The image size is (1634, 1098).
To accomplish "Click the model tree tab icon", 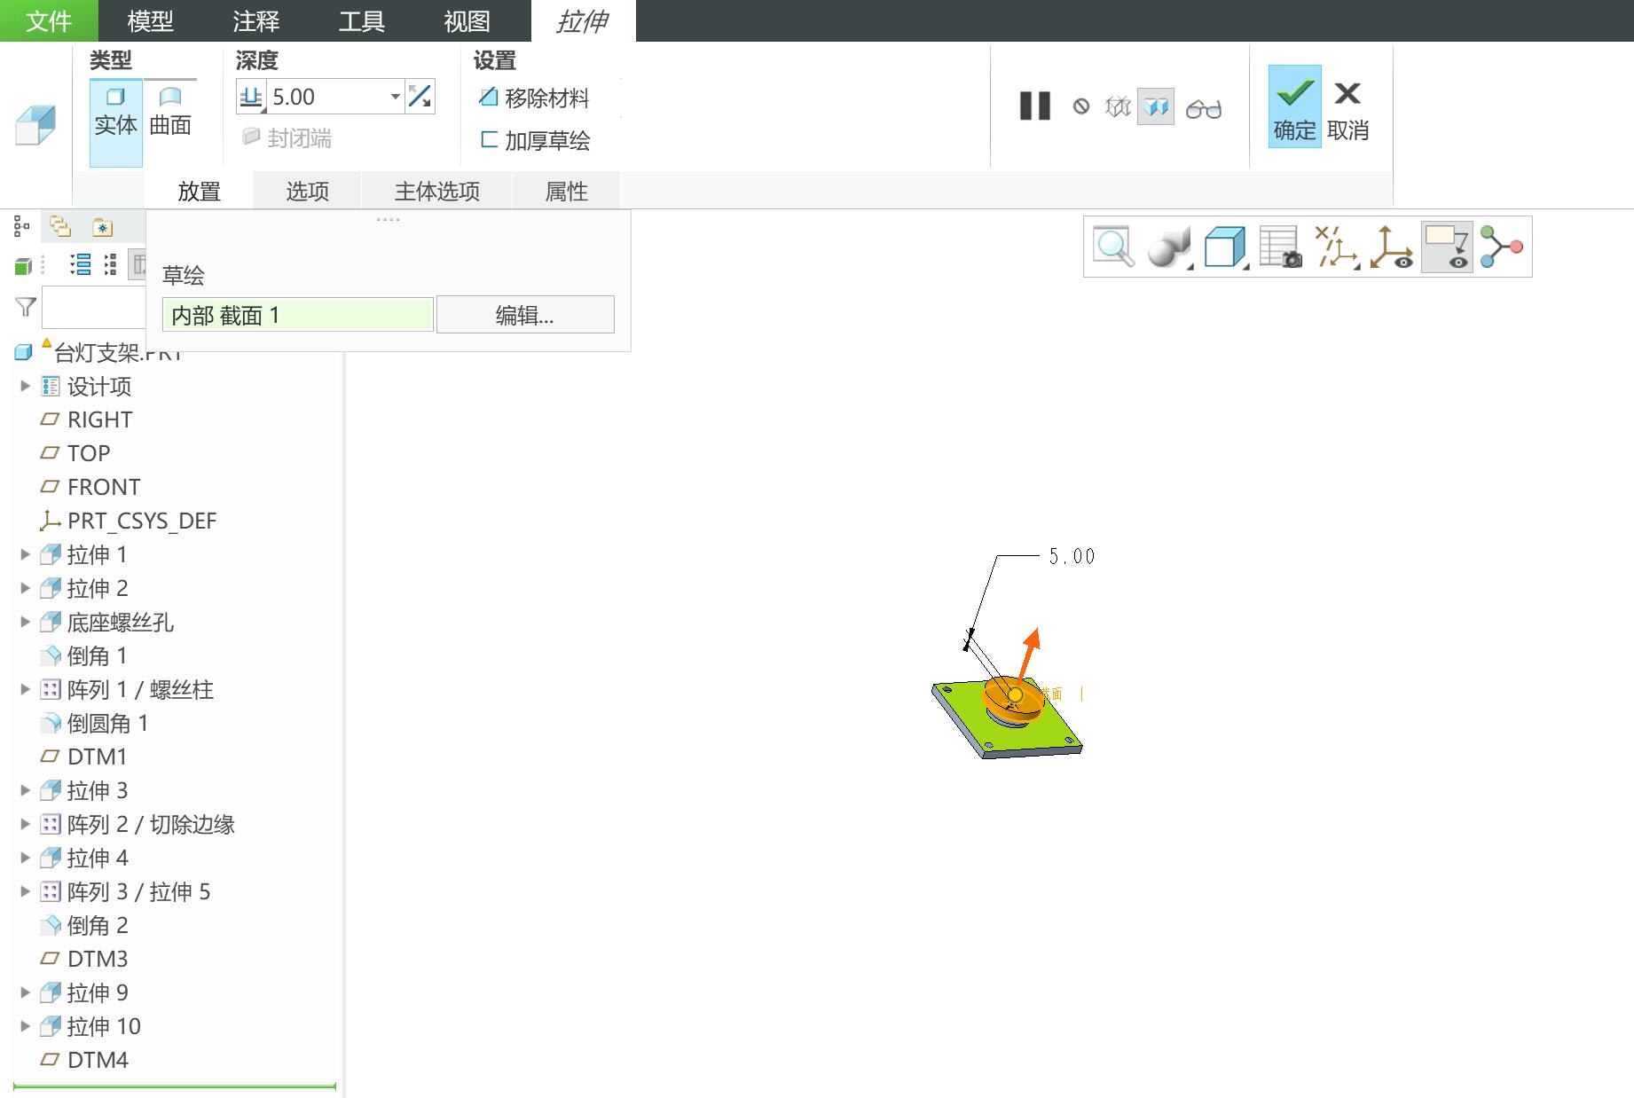I will pos(22,227).
